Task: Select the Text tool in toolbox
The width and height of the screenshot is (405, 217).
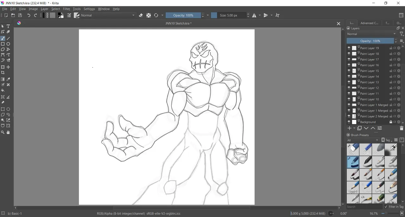Action: coord(8,26)
